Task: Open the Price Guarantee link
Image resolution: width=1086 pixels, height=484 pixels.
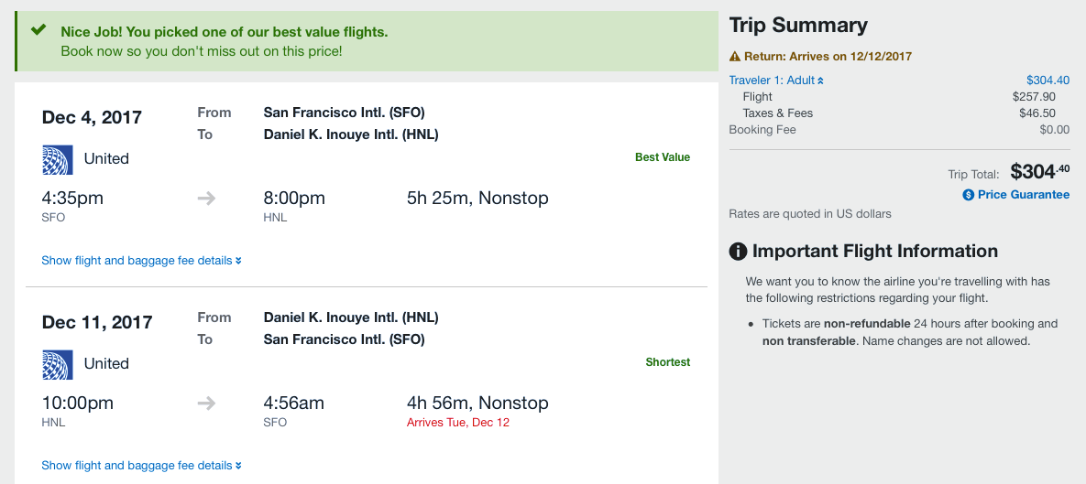Action: click(x=1023, y=195)
